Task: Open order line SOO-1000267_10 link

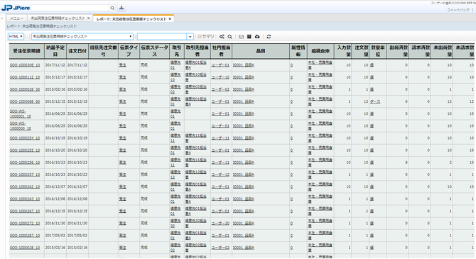Action: click(25, 211)
